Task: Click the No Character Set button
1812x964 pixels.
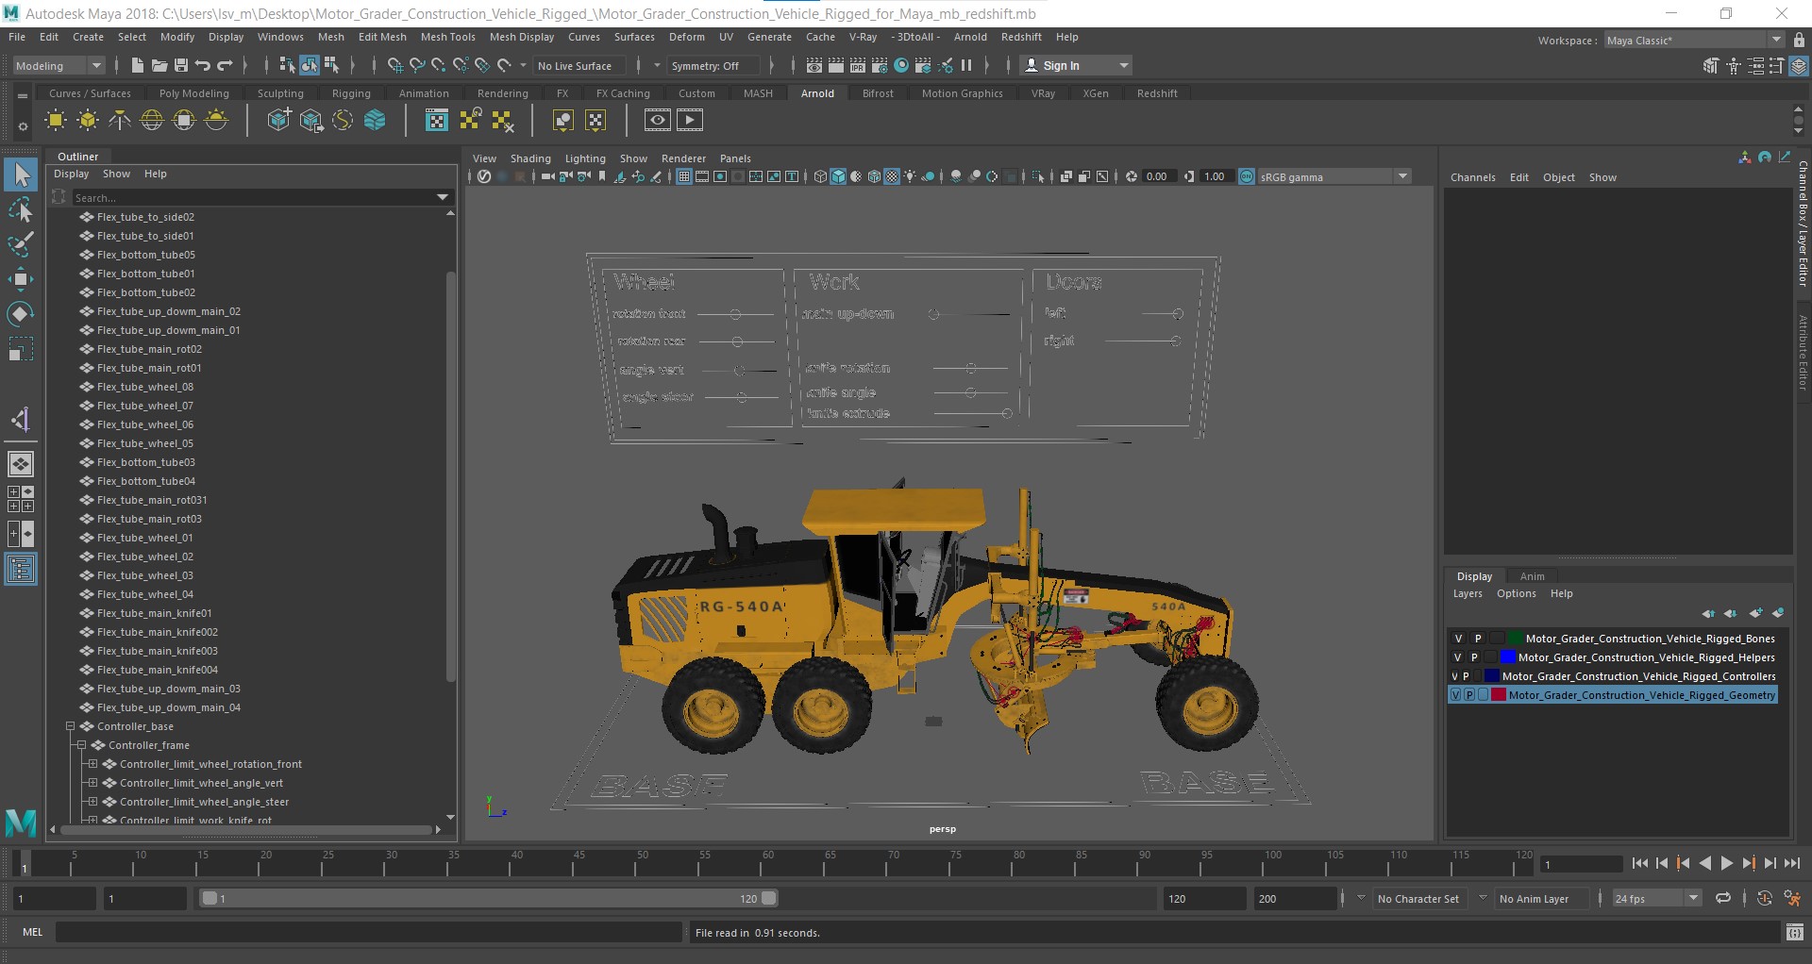Action: point(1418,899)
